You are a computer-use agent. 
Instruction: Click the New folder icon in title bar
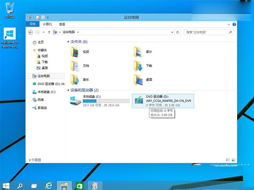coord(43,17)
